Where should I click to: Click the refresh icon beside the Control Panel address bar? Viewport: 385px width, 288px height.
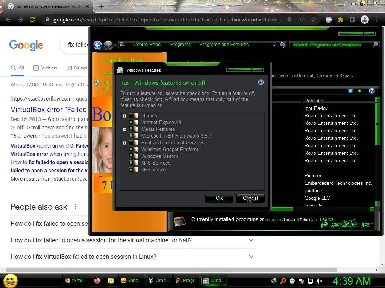click(283, 45)
